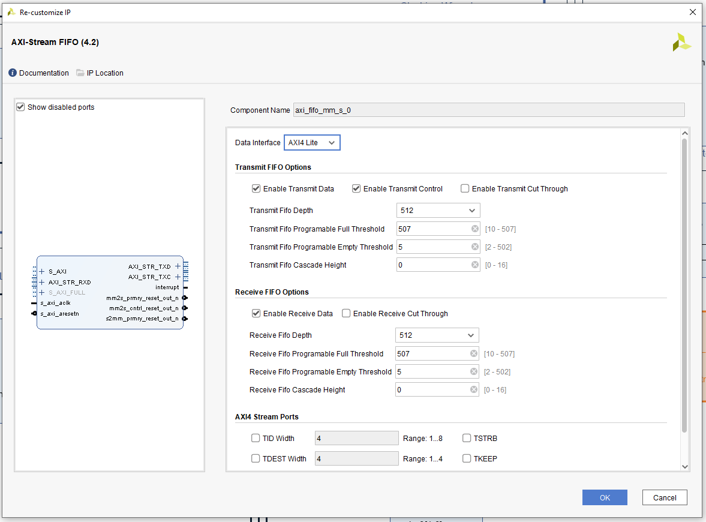Click the Transmit FIFO Options heading
This screenshot has height=522, width=706.
[x=273, y=167]
